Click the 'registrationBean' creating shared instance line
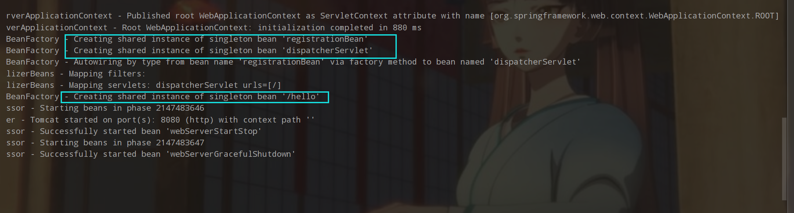 click(x=220, y=39)
